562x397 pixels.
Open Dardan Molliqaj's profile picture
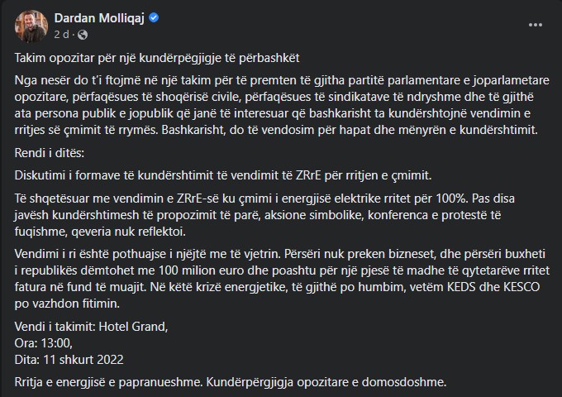31,26
